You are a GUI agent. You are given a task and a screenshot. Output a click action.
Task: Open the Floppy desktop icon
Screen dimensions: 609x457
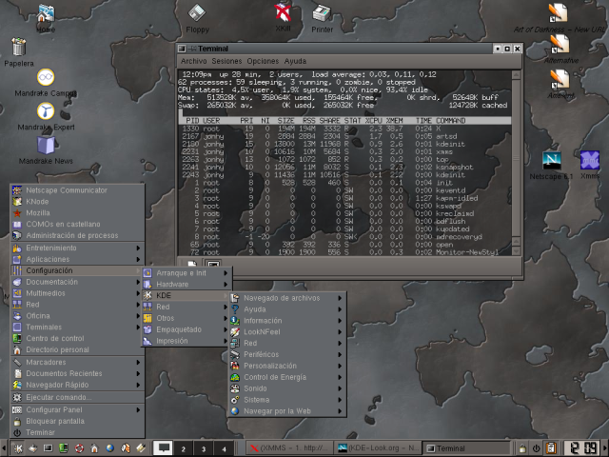click(x=197, y=14)
